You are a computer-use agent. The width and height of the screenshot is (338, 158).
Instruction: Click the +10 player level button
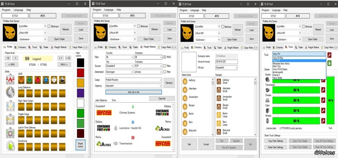click(68, 58)
